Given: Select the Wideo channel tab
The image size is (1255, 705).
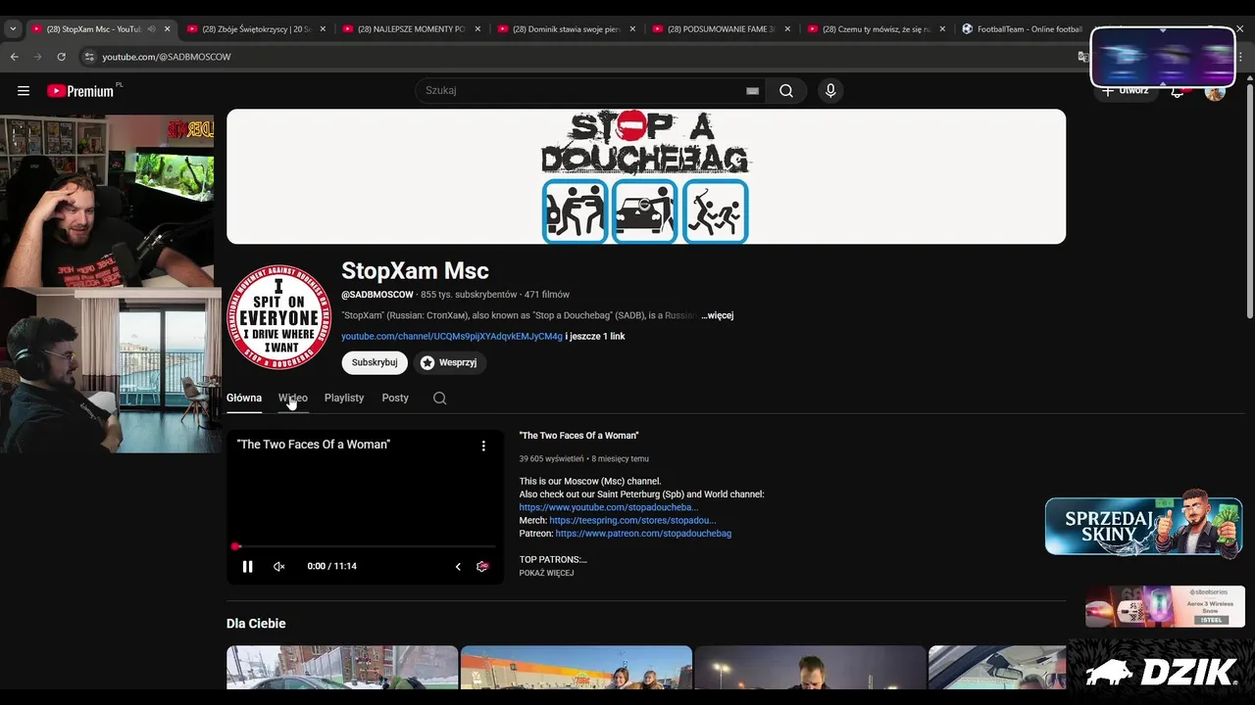Looking at the screenshot, I should tap(293, 398).
